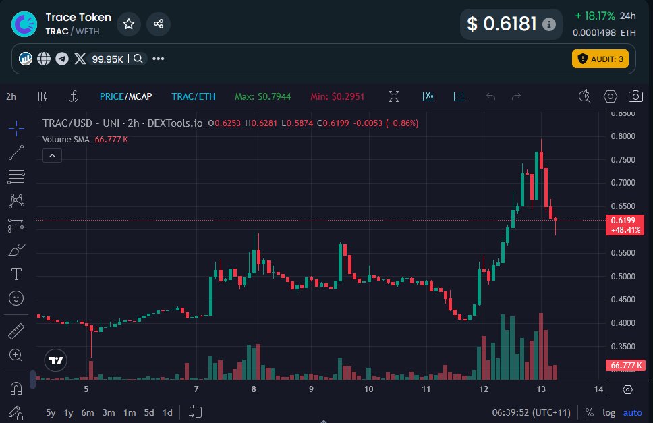Set the range to 1m
This screenshot has height=423, width=653.
pos(130,412)
